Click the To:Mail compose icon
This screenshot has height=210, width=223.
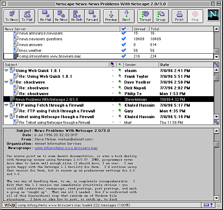pos(27,16)
